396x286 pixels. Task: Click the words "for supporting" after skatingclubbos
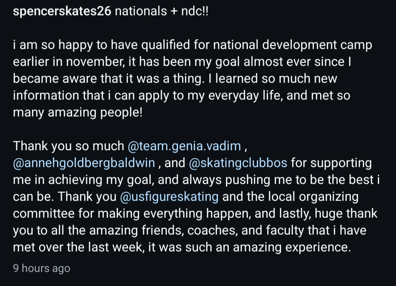(x=331, y=163)
